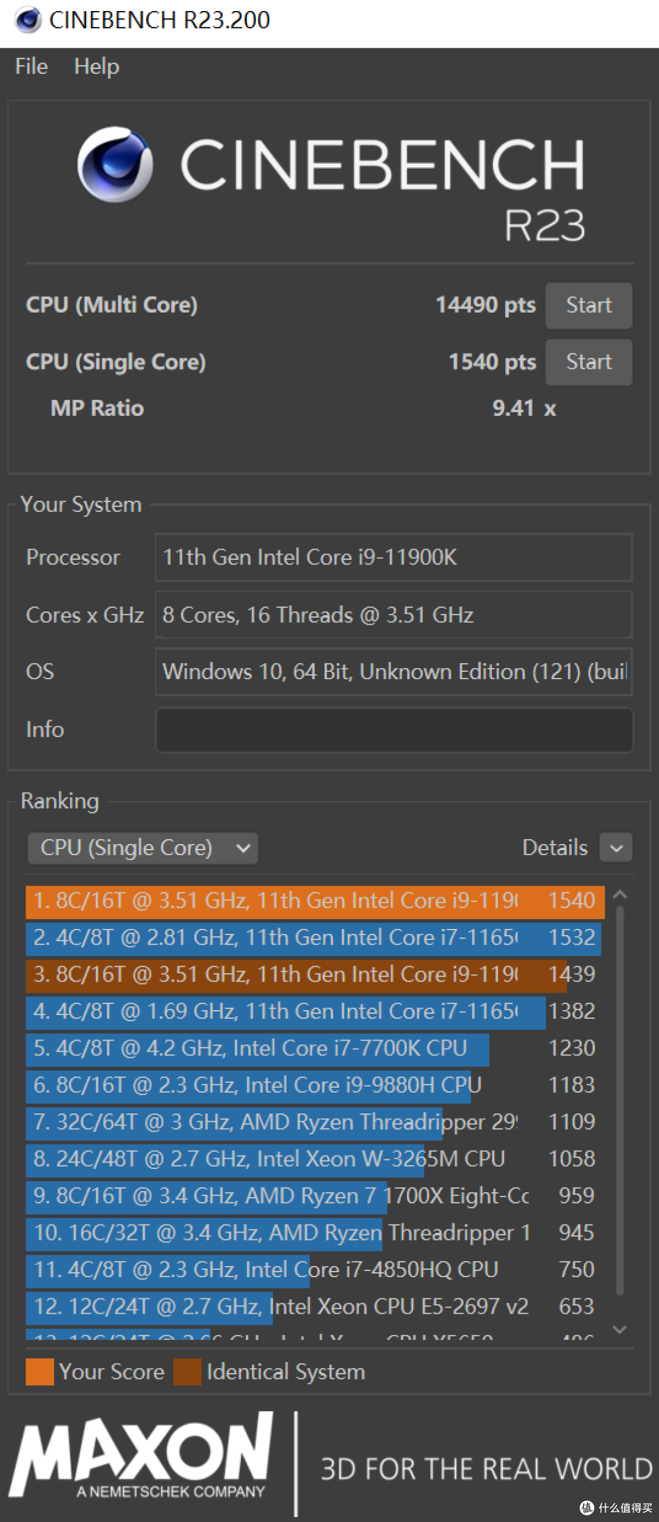
Task: Click the 3D FOR THE REAL WORLD tagline
Action: click(487, 1469)
